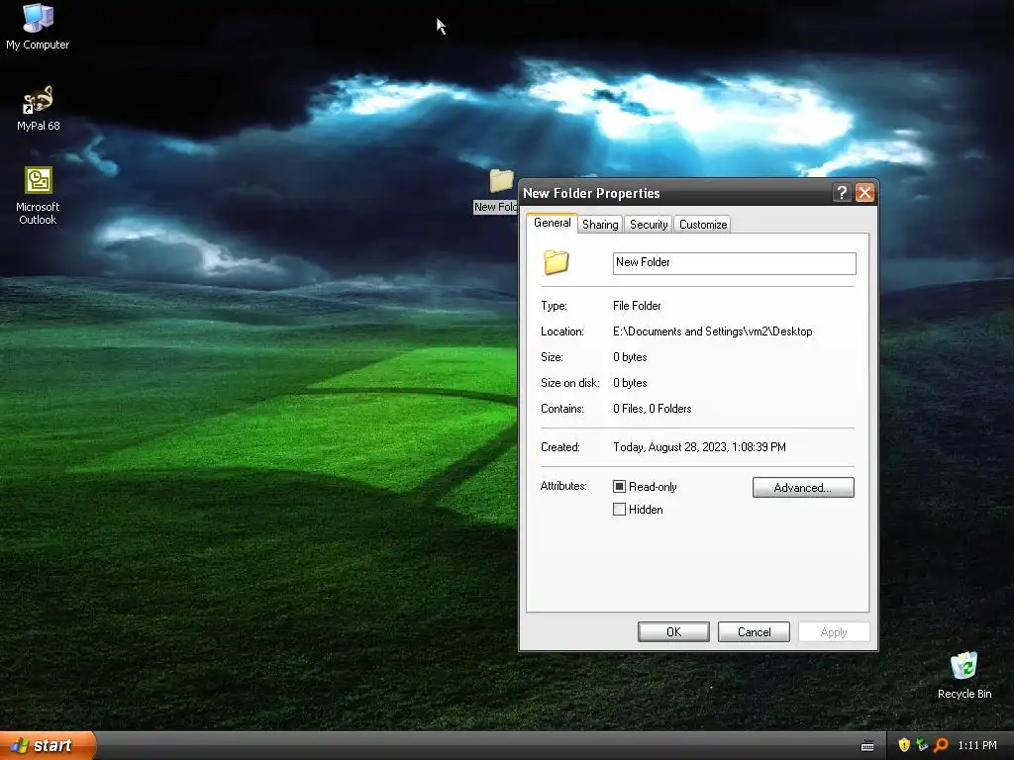This screenshot has height=760, width=1014.
Task: Click the '0 Files, 0 Folders' text
Action: [652, 409]
